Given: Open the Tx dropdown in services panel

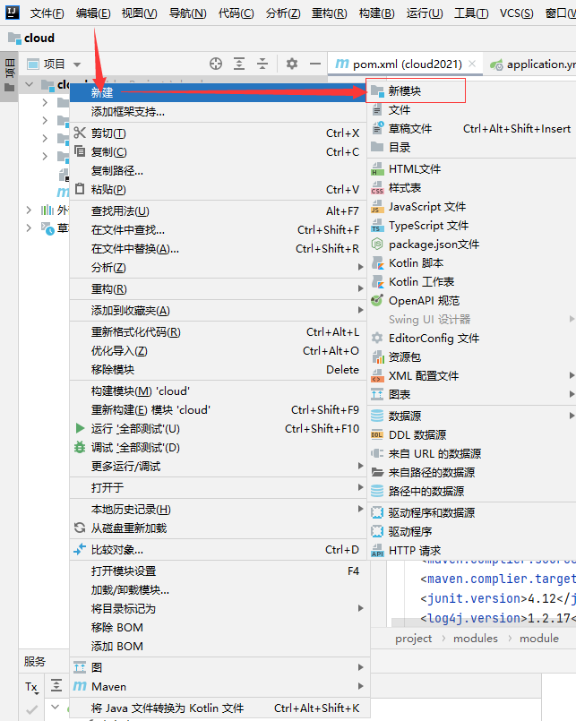Looking at the screenshot, I should pos(31,686).
